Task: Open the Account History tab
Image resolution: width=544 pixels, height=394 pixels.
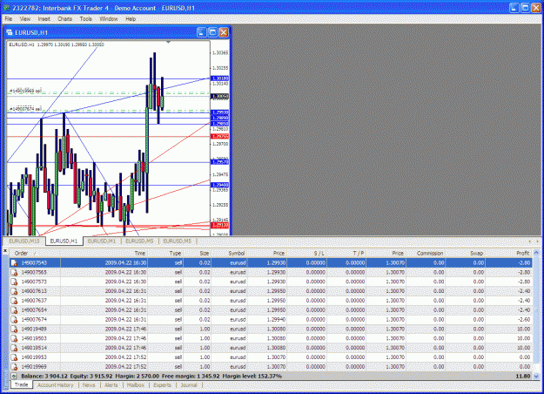Action: pos(56,385)
